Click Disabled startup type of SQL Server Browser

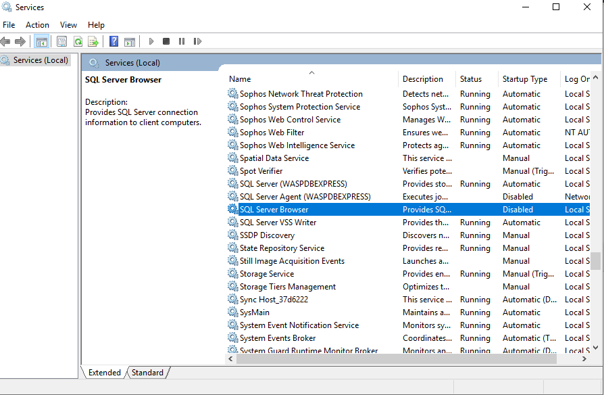click(518, 210)
